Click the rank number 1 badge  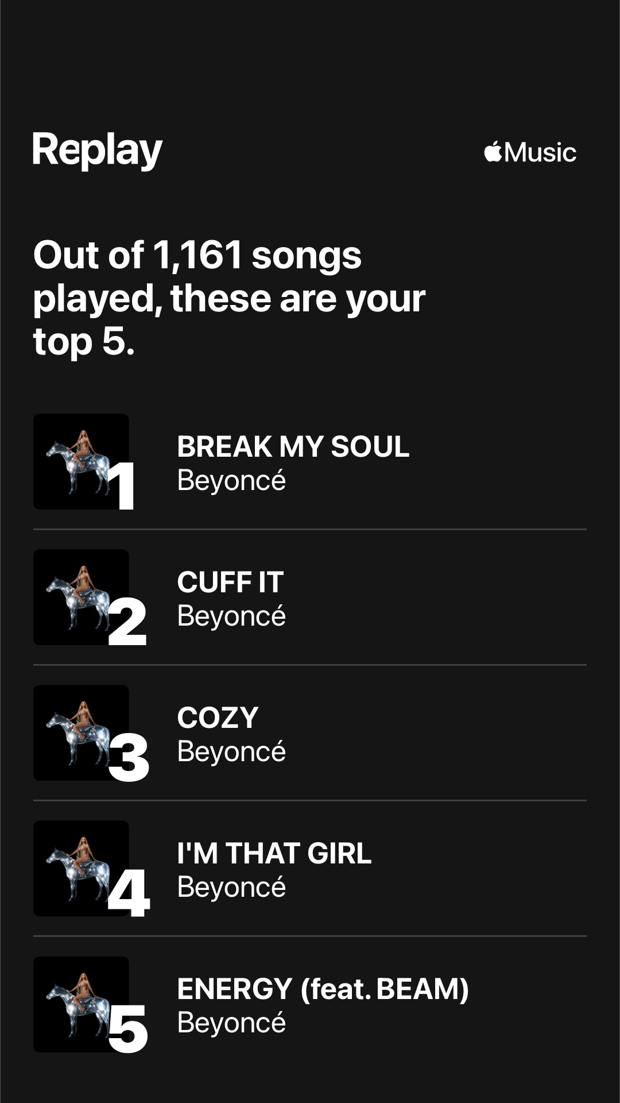123,485
